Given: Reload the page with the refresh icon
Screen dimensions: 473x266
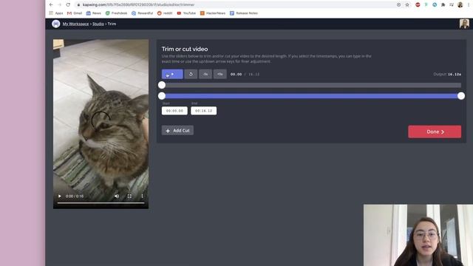Looking at the screenshot, I should coord(68,4).
